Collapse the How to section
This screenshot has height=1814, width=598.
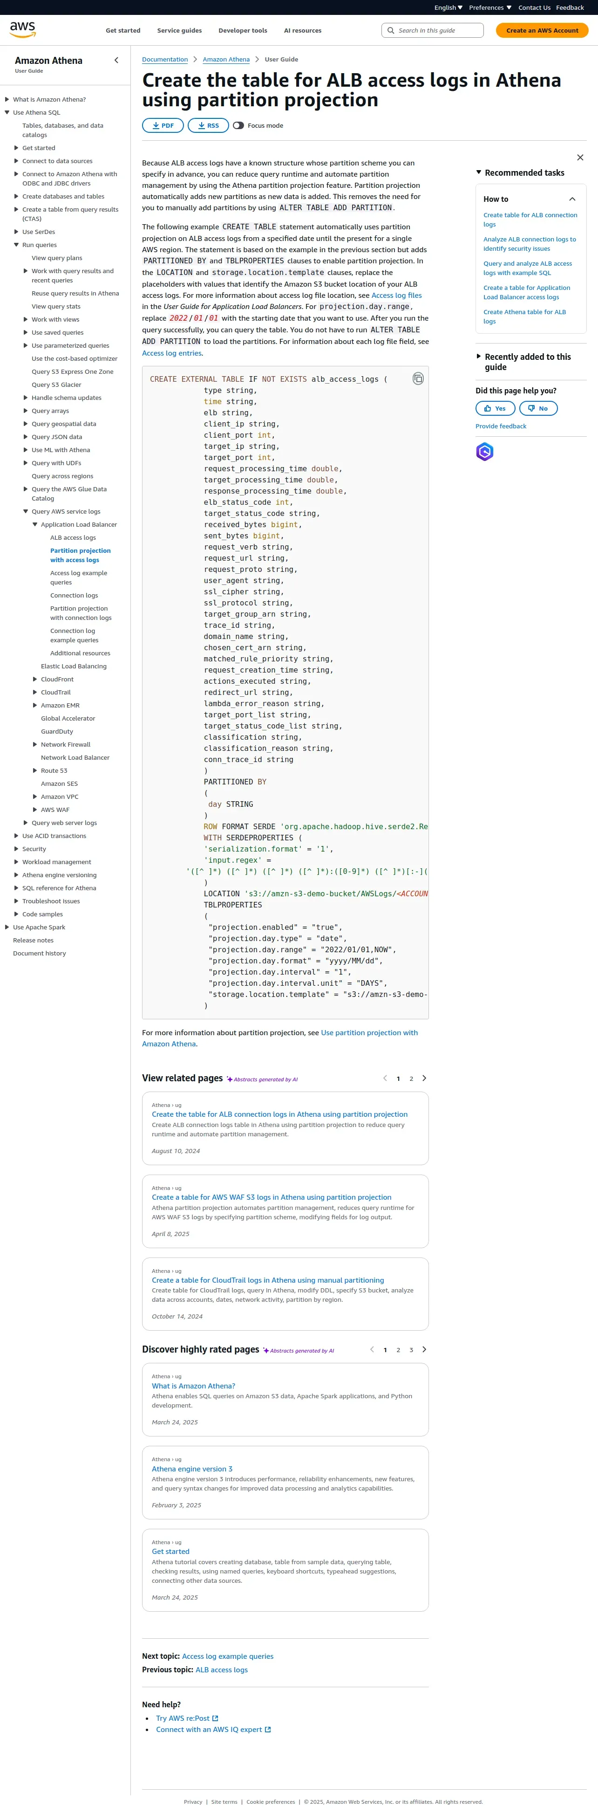pos(572,199)
